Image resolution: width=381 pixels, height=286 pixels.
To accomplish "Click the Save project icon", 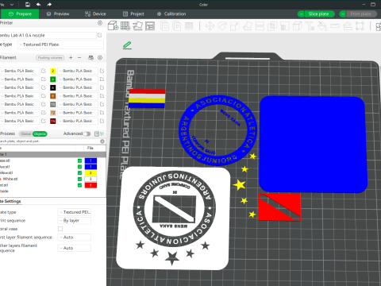I will pos(28,4).
